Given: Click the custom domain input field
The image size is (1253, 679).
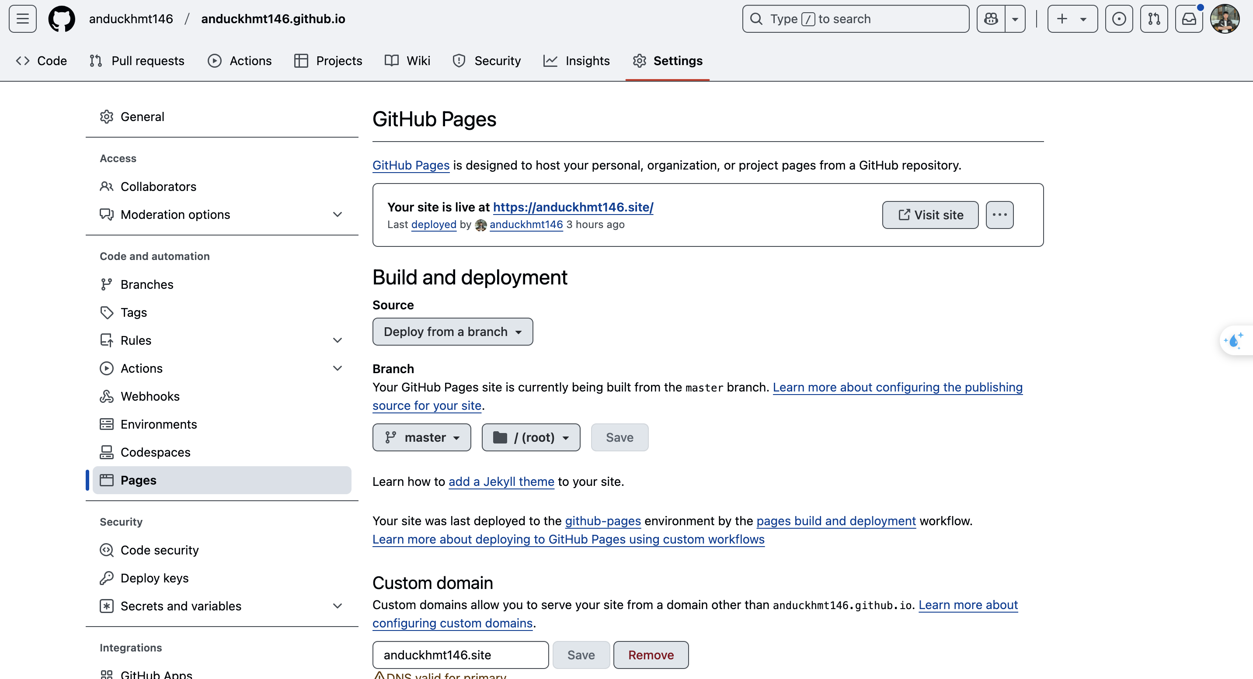Looking at the screenshot, I should (460, 655).
